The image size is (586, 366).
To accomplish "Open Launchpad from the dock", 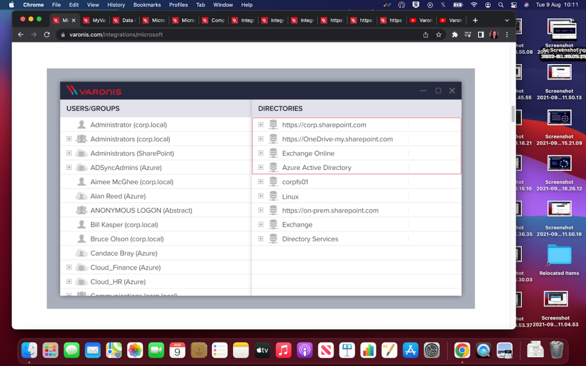I will [50, 351].
